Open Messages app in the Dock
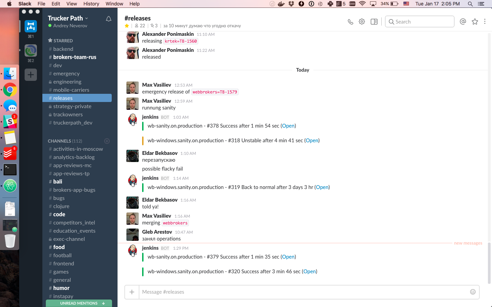Viewport: 492px width, 307px height. [x=10, y=106]
